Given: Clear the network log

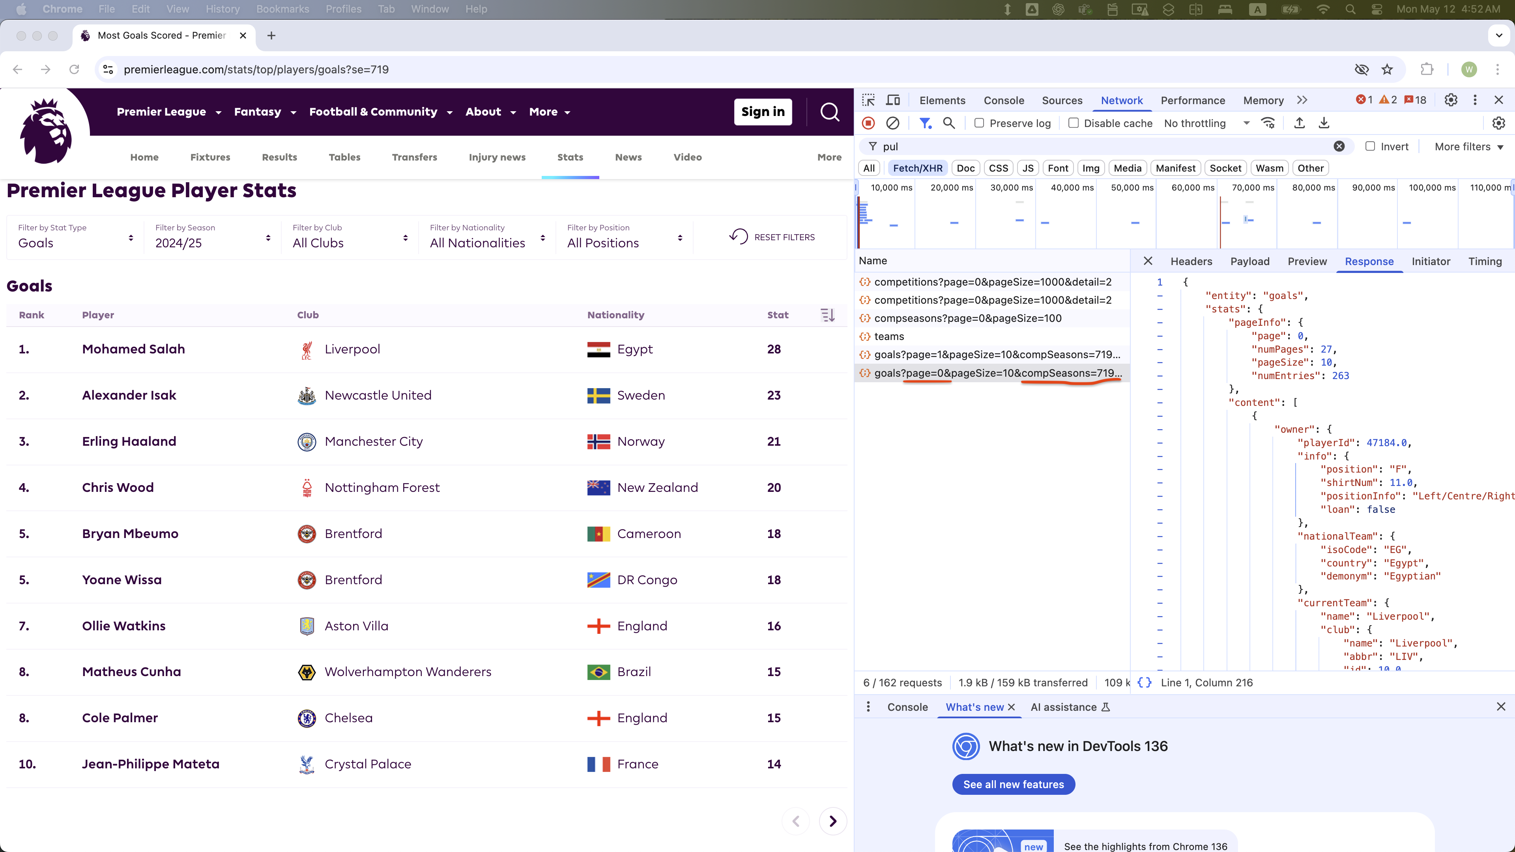Looking at the screenshot, I should 892,123.
